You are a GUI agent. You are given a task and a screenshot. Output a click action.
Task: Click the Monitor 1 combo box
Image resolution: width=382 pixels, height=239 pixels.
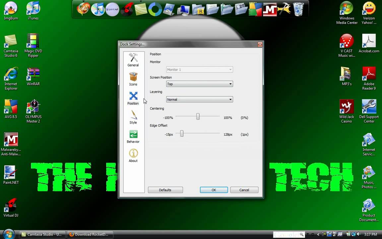(x=199, y=69)
